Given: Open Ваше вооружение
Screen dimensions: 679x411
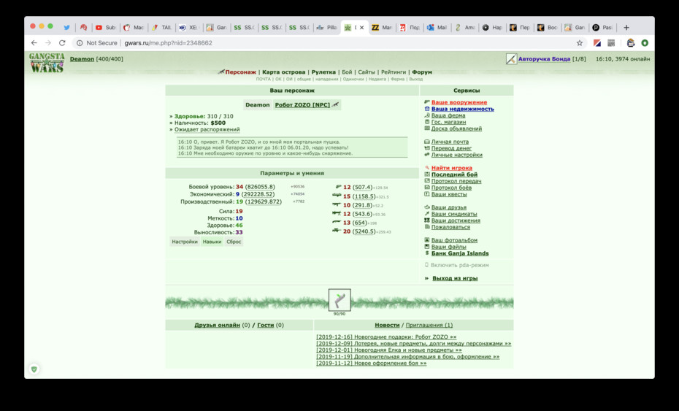Looking at the screenshot, I should [x=459, y=102].
